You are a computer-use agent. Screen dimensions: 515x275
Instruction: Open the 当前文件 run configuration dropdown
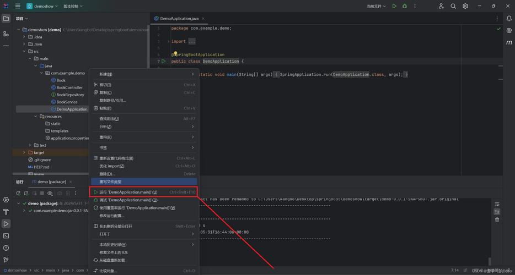pyautogui.click(x=377, y=6)
